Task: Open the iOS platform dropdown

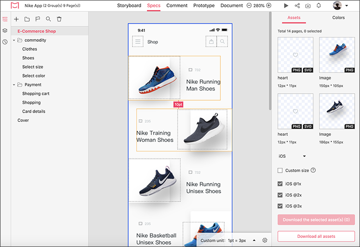Action: 292,156
